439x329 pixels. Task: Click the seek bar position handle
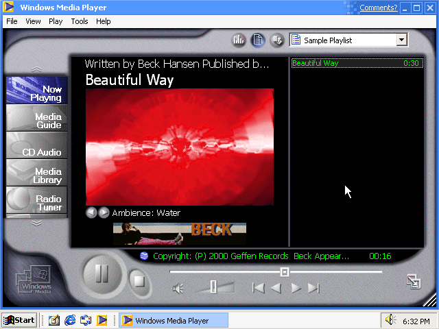[285, 272]
